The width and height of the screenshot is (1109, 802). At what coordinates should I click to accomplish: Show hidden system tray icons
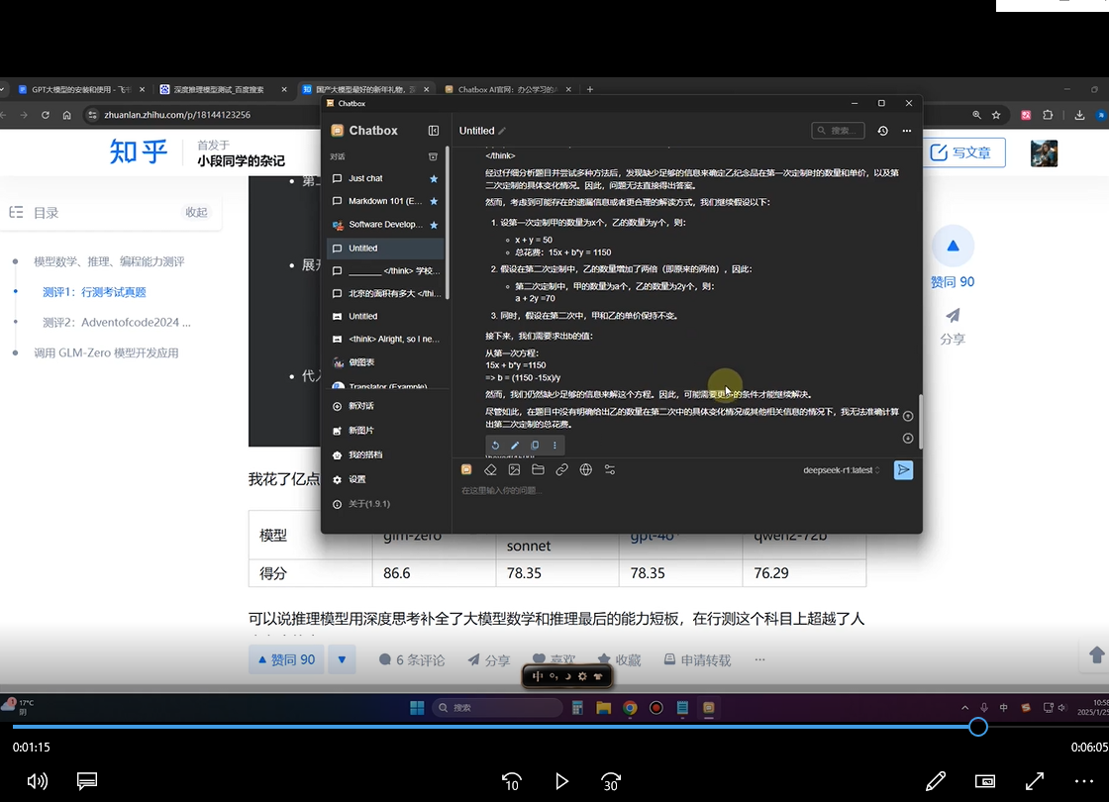[x=964, y=708]
